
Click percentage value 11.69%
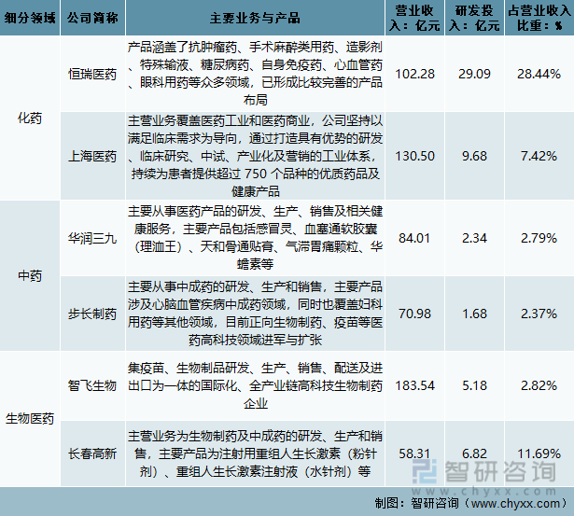click(539, 453)
